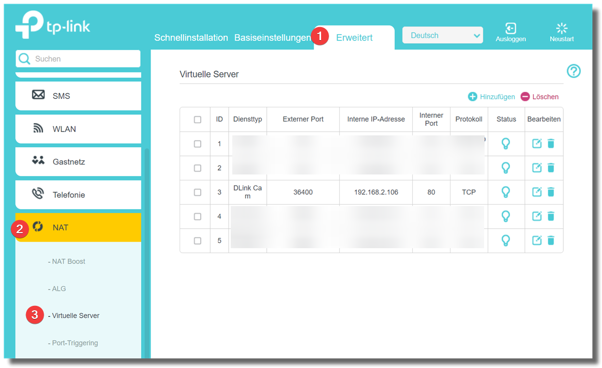The height and width of the screenshot is (368, 602).
Task: Edit the DLink Cam entry row 3
Action: pos(537,192)
